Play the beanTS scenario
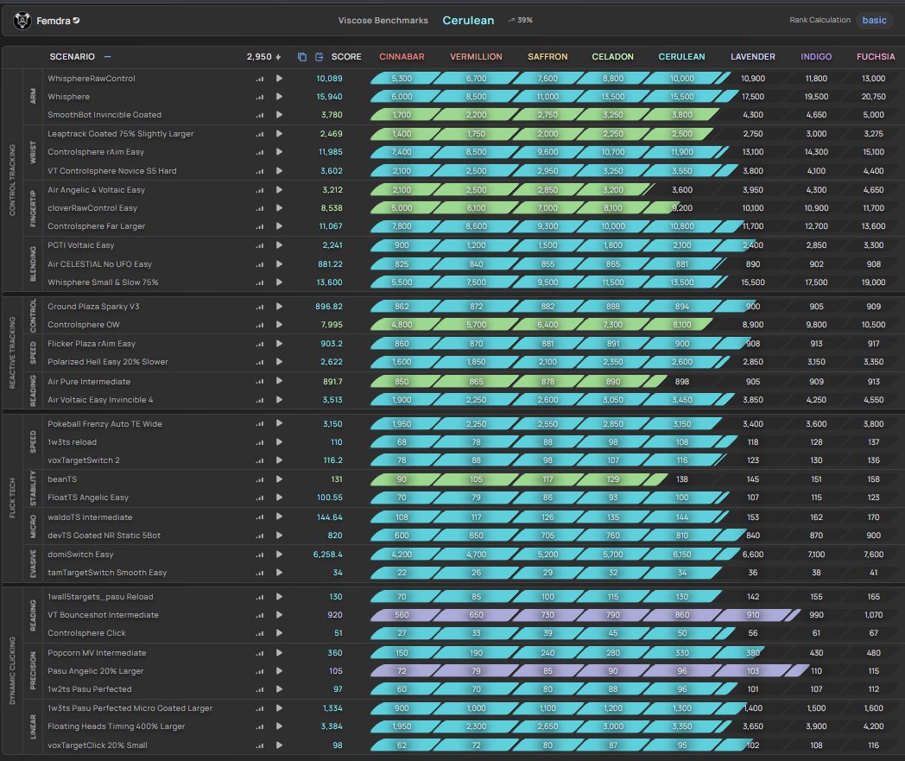Image resolution: width=905 pixels, height=761 pixels. (279, 479)
